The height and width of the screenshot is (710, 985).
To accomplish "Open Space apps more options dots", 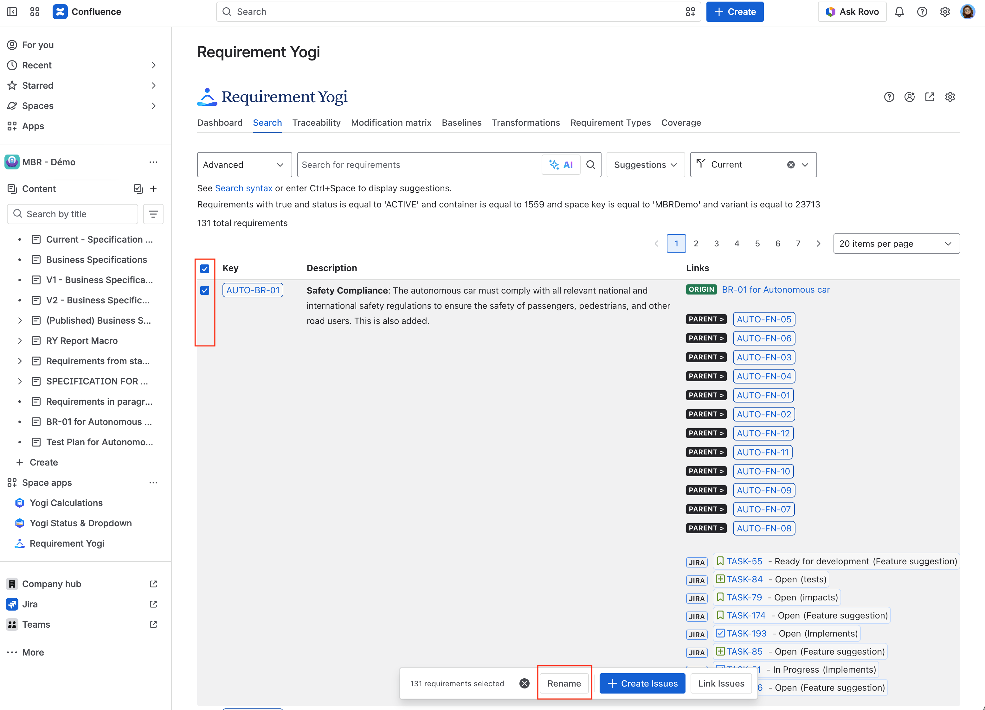I will (x=153, y=483).
